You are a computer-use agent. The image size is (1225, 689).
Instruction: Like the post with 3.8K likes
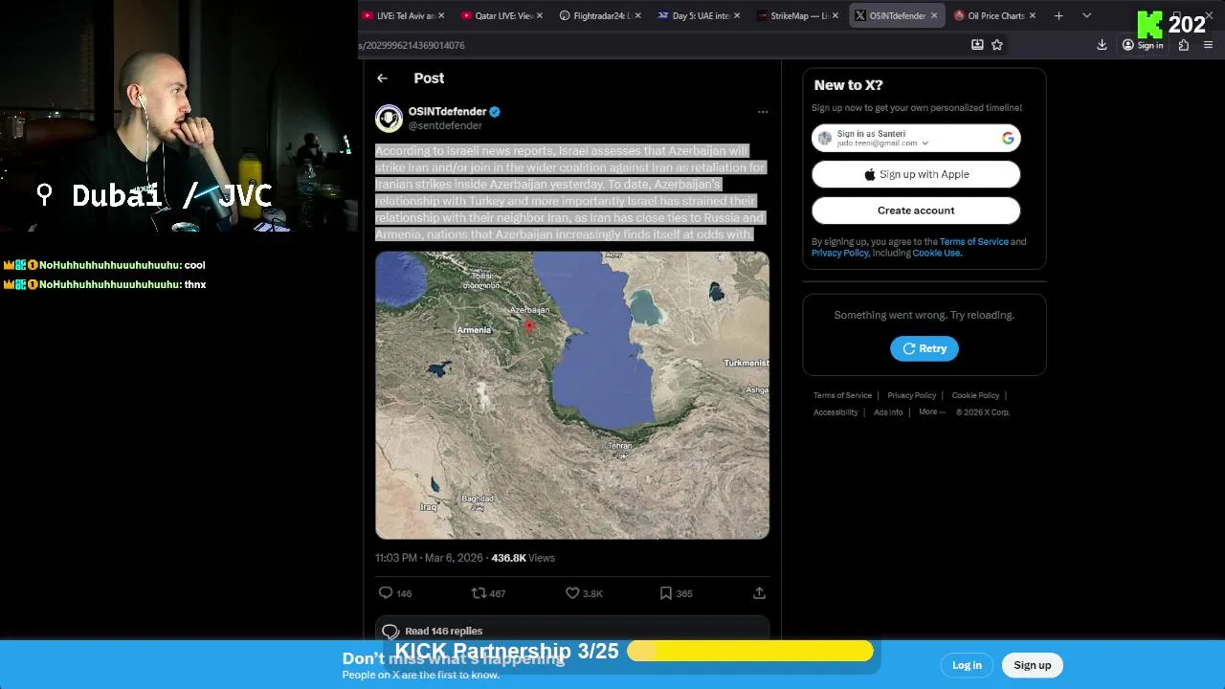click(x=584, y=593)
